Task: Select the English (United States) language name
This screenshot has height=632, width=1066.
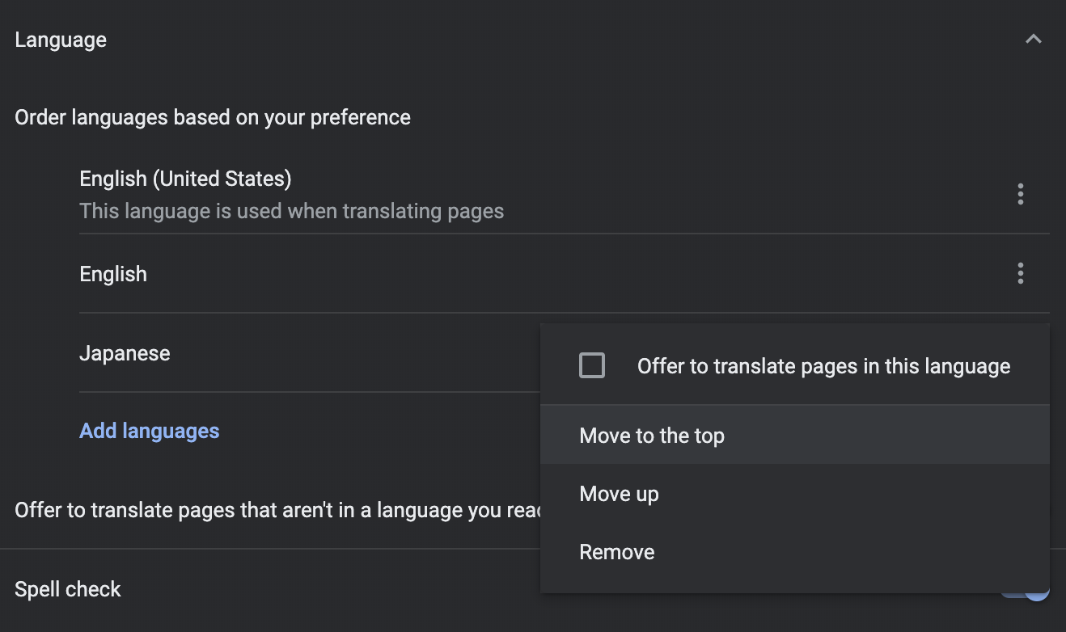Action: (185, 179)
